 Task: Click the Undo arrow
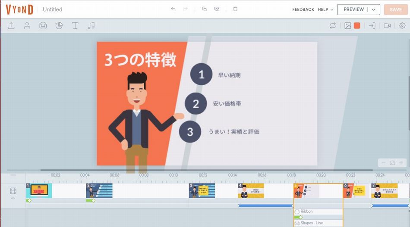[173, 9]
